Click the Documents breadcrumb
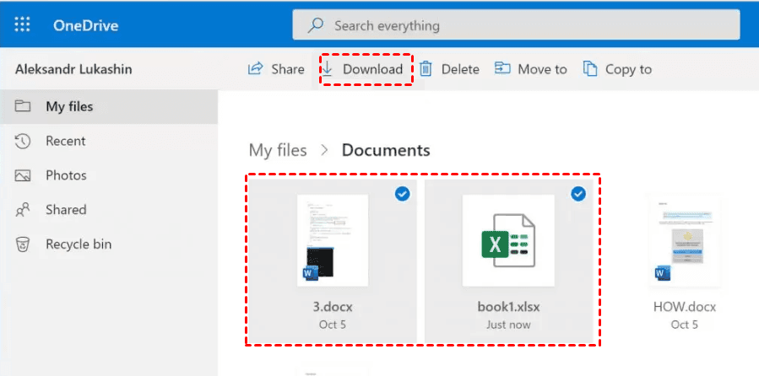This screenshot has width=759, height=376. coord(386,150)
